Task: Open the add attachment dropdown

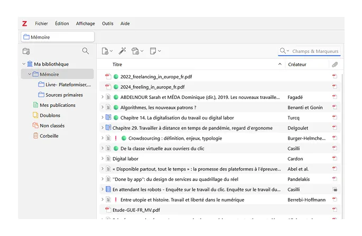Action: [137, 51]
